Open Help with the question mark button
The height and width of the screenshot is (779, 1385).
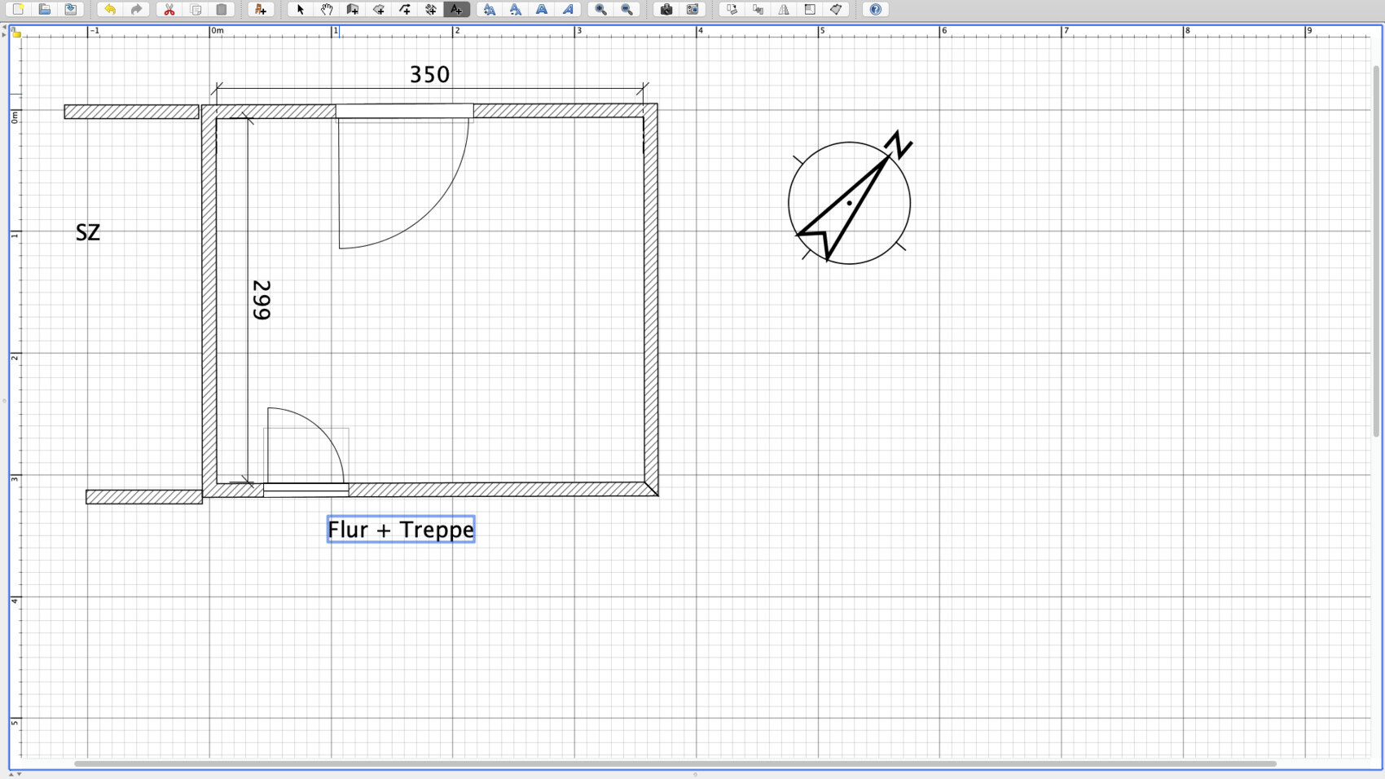coord(875,10)
